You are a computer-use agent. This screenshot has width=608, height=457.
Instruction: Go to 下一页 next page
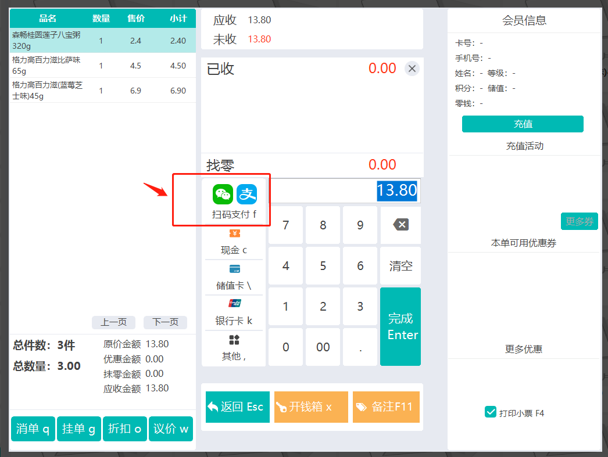point(165,322)
